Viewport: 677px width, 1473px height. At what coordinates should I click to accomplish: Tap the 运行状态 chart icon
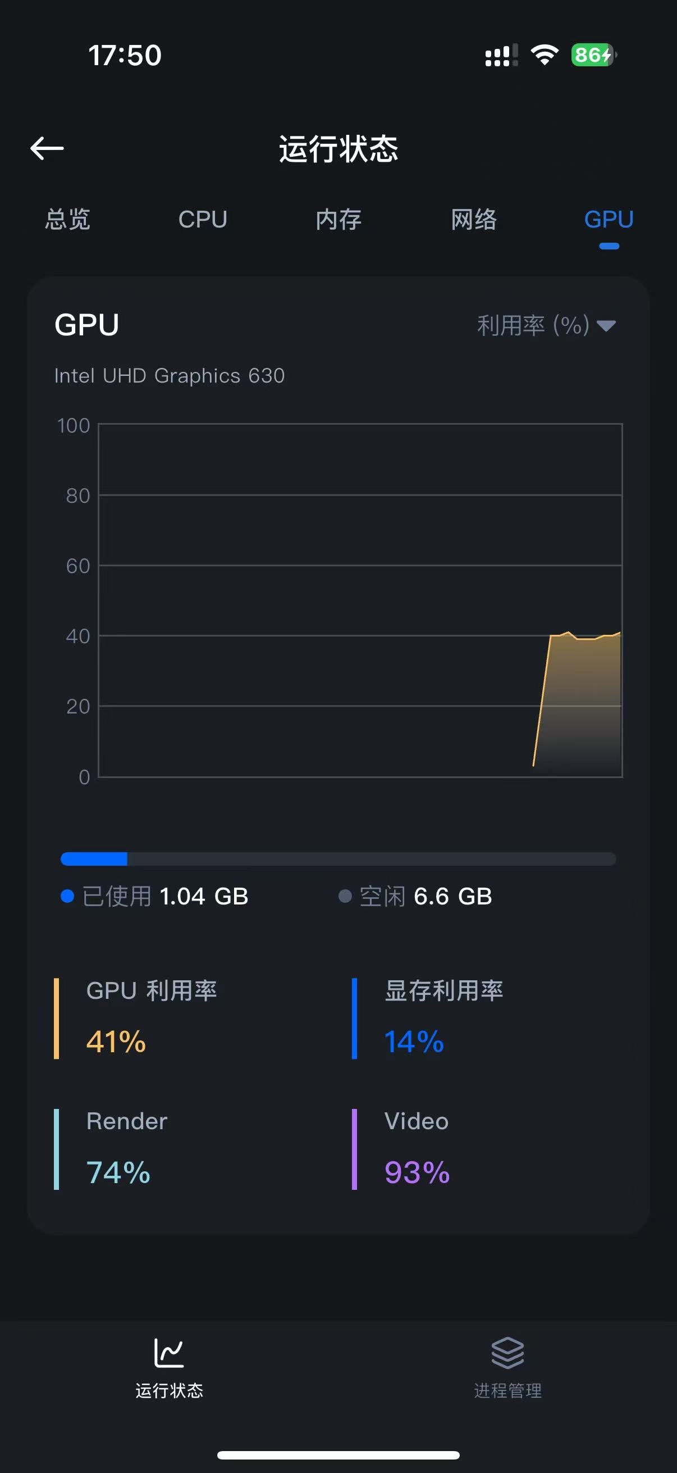click(x=168, y=1353)
